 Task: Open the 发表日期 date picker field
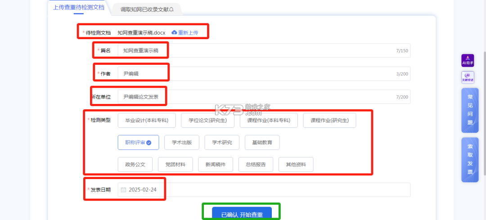[x=264, y=190]
